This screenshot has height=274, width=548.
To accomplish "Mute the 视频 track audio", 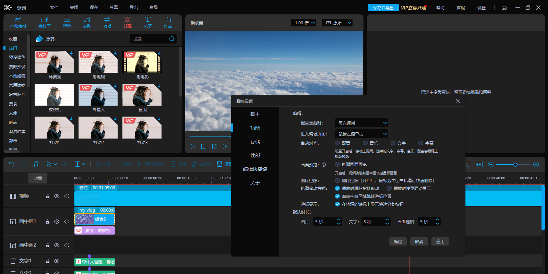I will pyautogui.click(x=67, y=196).
